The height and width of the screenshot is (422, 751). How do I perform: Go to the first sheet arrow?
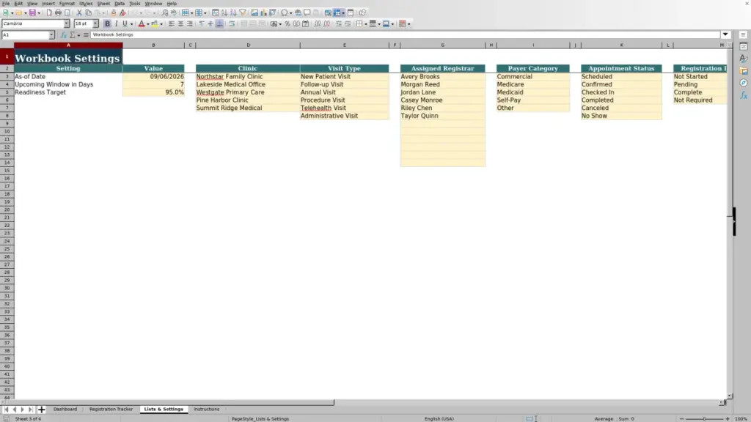tap(6, 410)
